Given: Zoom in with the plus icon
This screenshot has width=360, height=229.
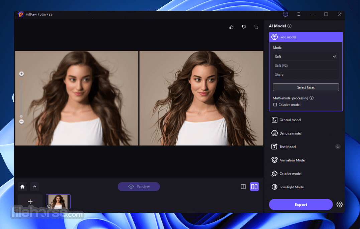Looking at the screenshot, I should pyautogui.click(x=21, y=73).
